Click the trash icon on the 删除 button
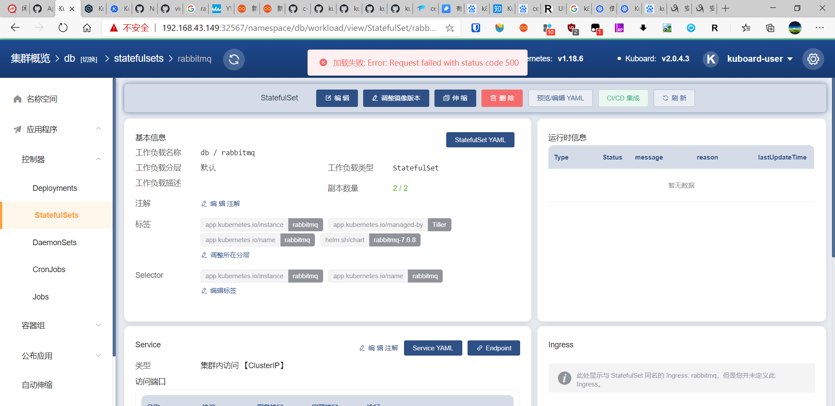Screen dimensions: 835x406 click(493, 98)
